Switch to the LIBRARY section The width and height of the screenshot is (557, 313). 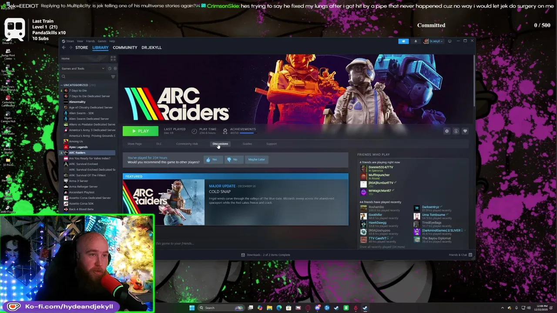tap(100, 47)
